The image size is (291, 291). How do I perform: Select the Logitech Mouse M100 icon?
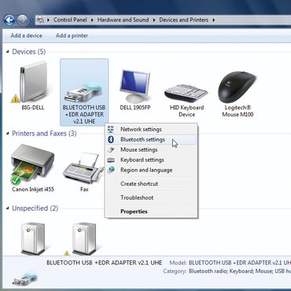(x=238, y=87)
